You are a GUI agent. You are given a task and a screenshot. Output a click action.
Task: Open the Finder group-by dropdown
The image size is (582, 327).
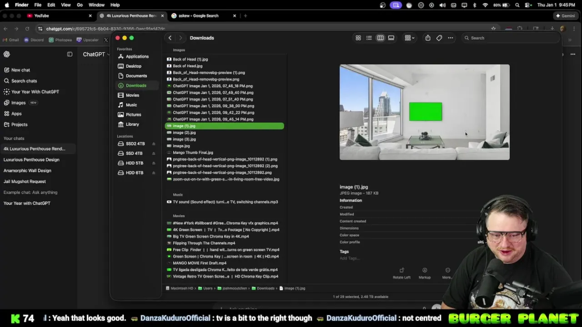pyautogui.click(x=409, y=38)
